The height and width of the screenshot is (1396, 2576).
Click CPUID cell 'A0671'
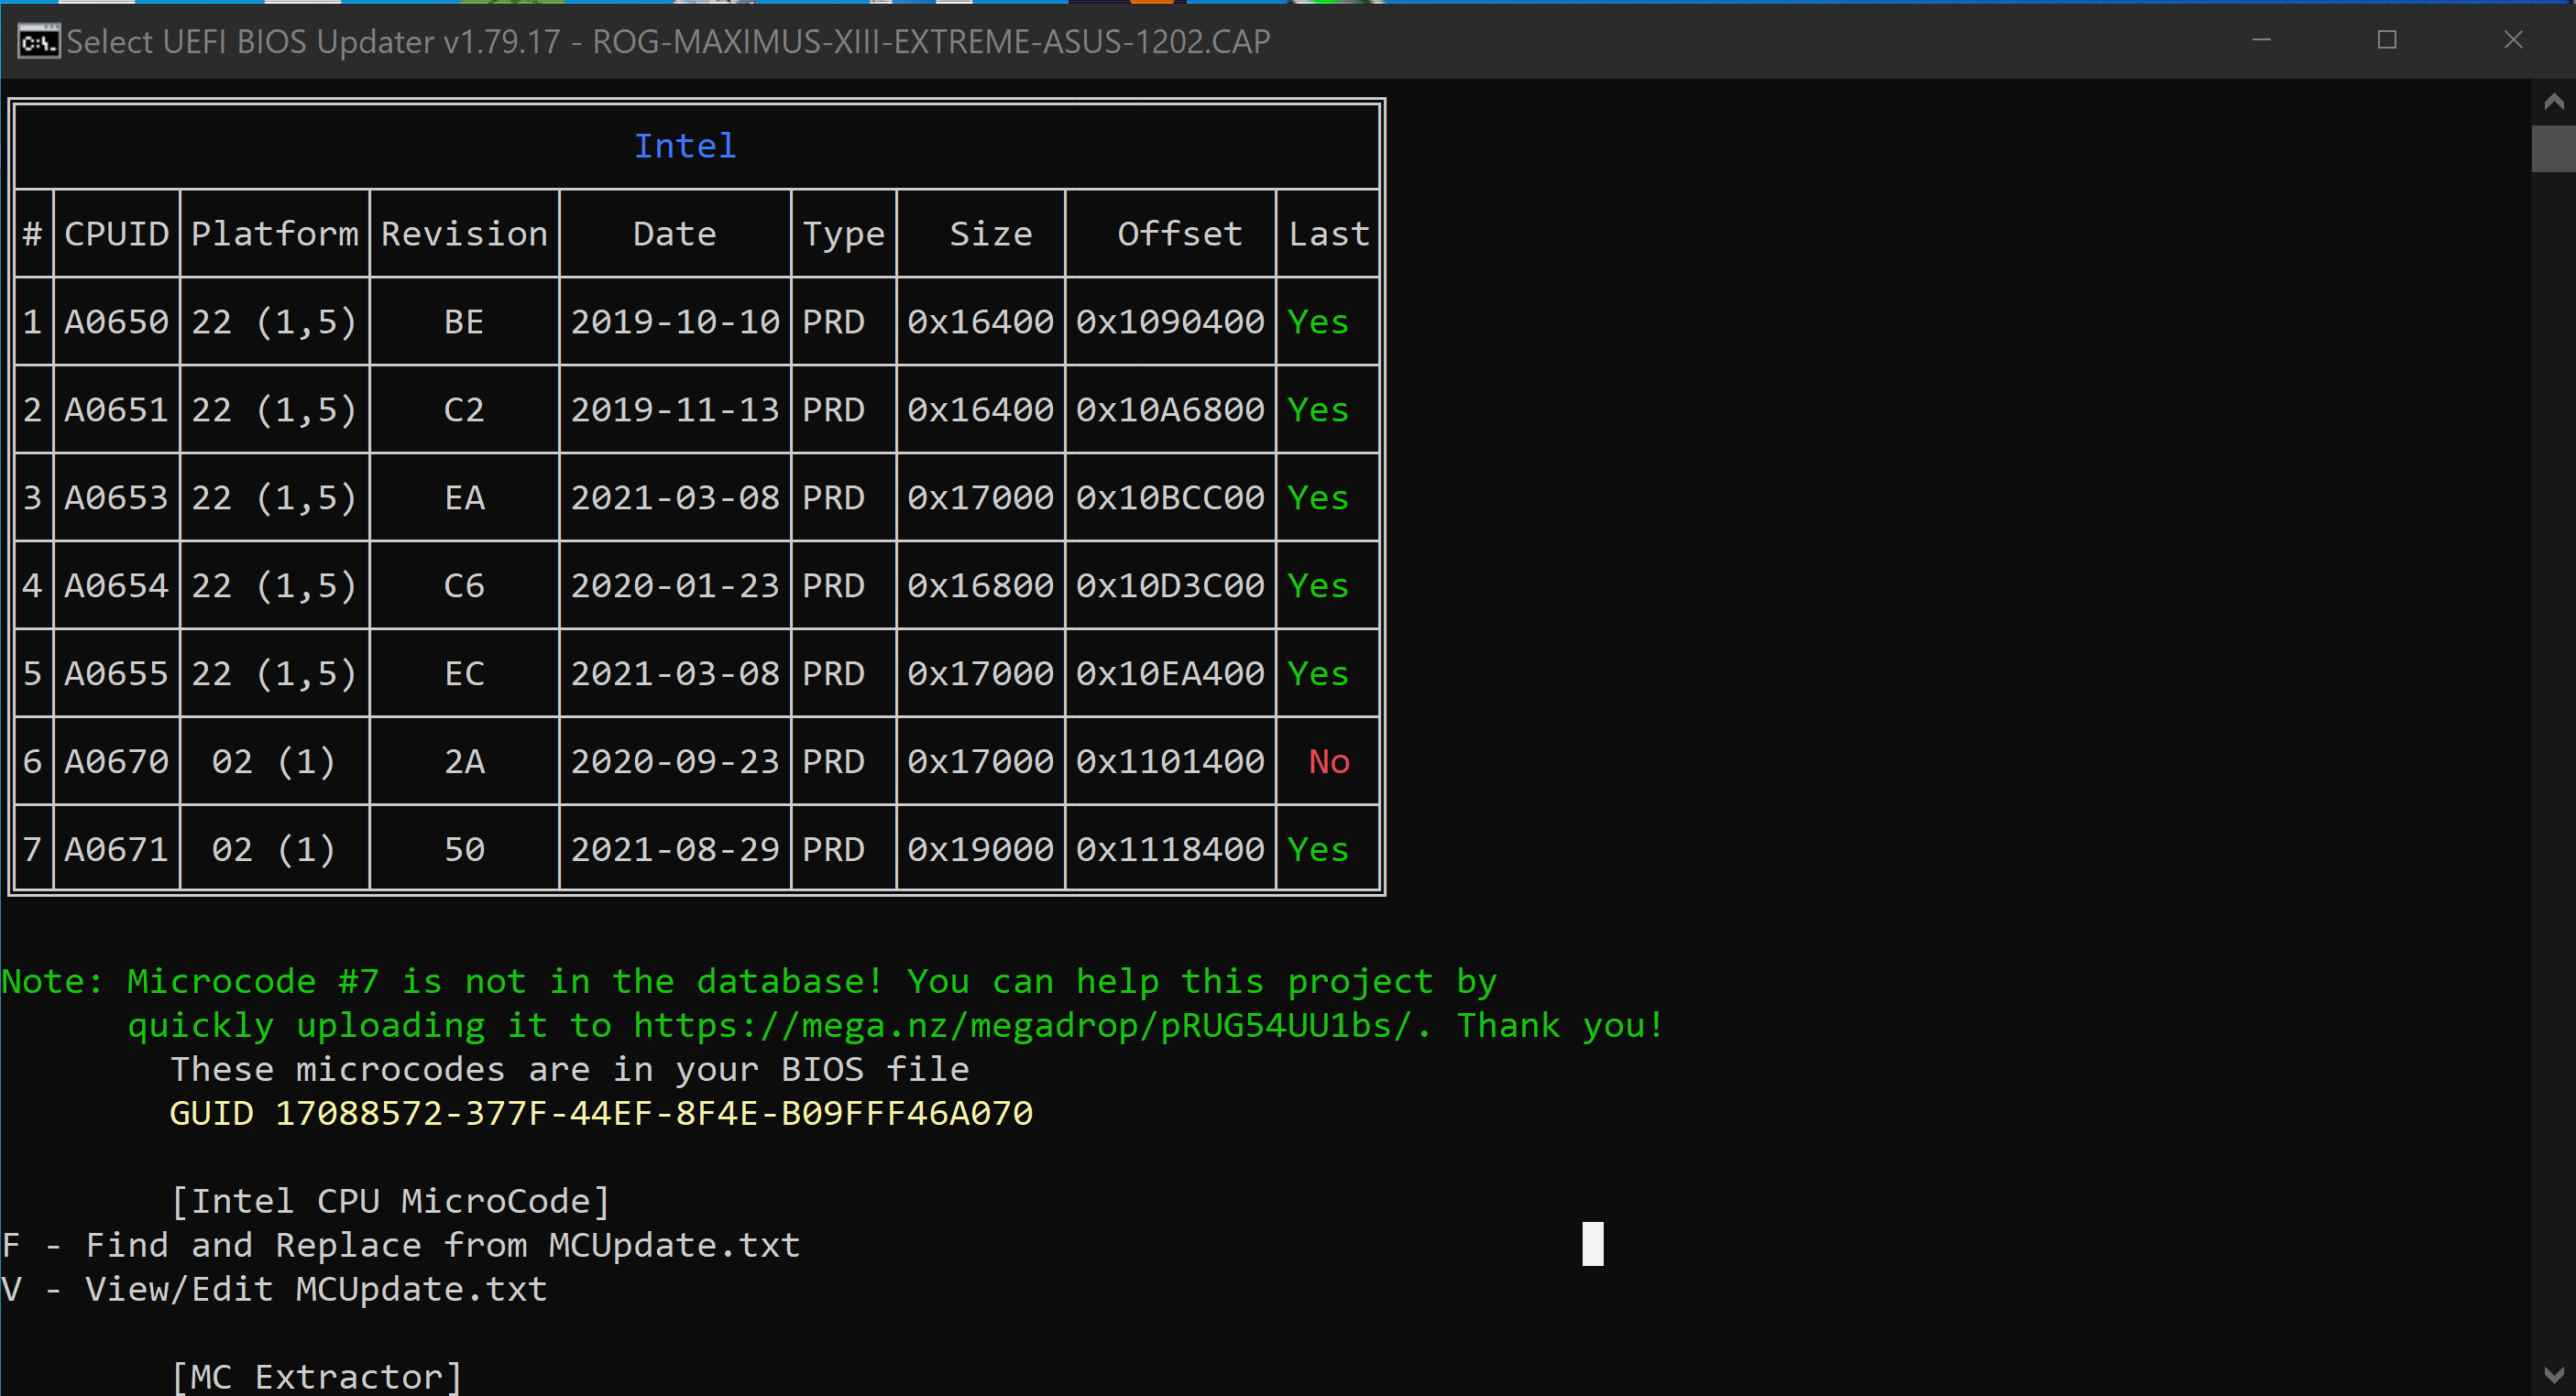tap(117, 849)
